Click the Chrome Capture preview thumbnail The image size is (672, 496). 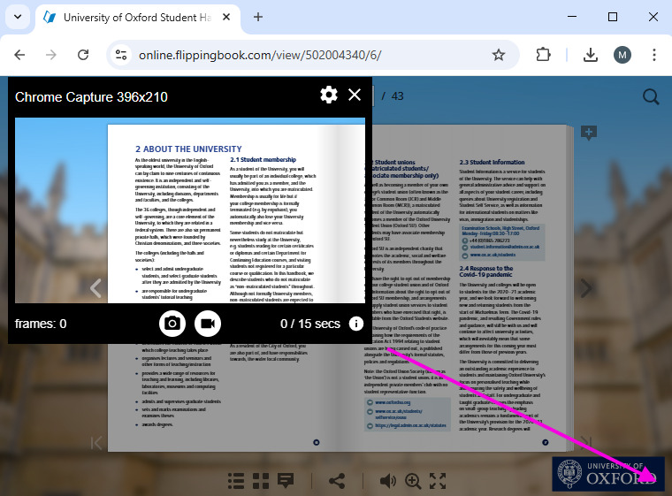pyautogui.click(x=190, y=210)
